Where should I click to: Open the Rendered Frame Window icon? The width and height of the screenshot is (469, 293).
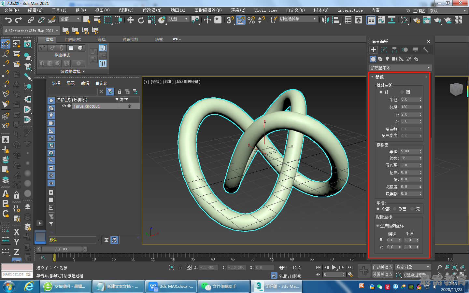pos(427,20)
